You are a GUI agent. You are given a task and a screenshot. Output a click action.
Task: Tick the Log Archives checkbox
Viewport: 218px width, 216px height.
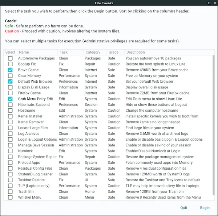[x=10, y=134]
